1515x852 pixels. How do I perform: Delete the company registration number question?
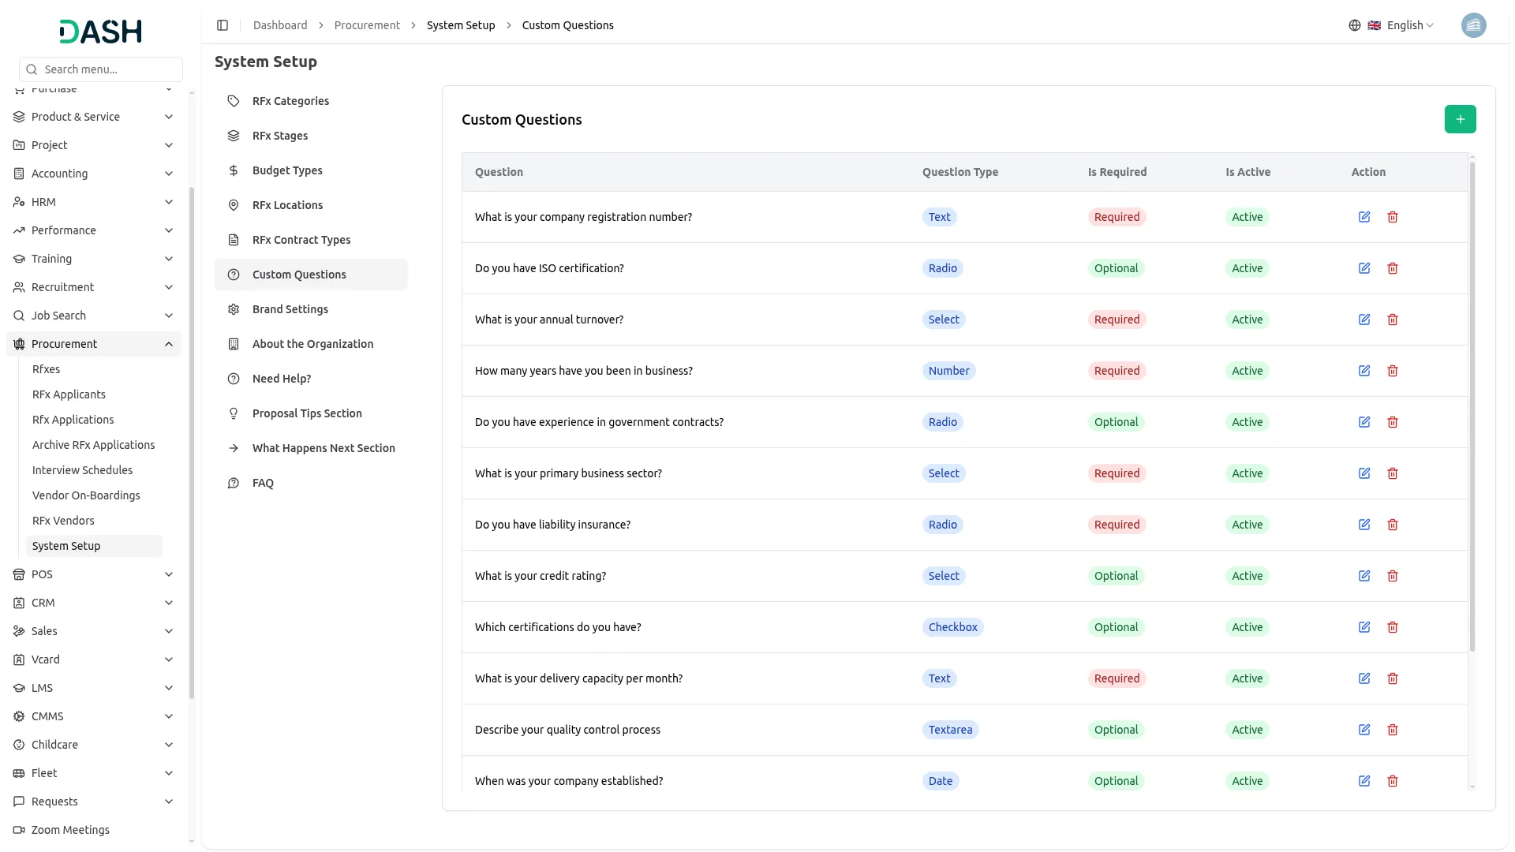coord(1392,217)
